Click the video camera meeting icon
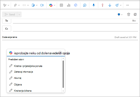 point(42,5)
